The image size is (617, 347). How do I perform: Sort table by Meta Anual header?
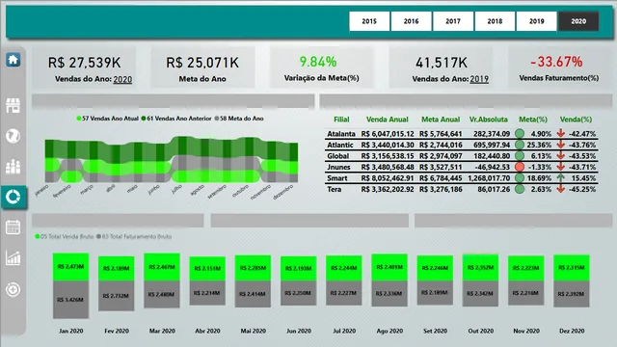[x=441, y=120]
